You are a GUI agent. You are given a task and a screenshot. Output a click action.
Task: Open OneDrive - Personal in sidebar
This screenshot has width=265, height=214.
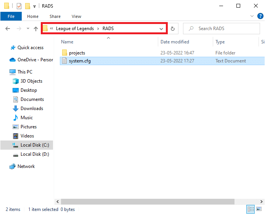click(31, 60)
